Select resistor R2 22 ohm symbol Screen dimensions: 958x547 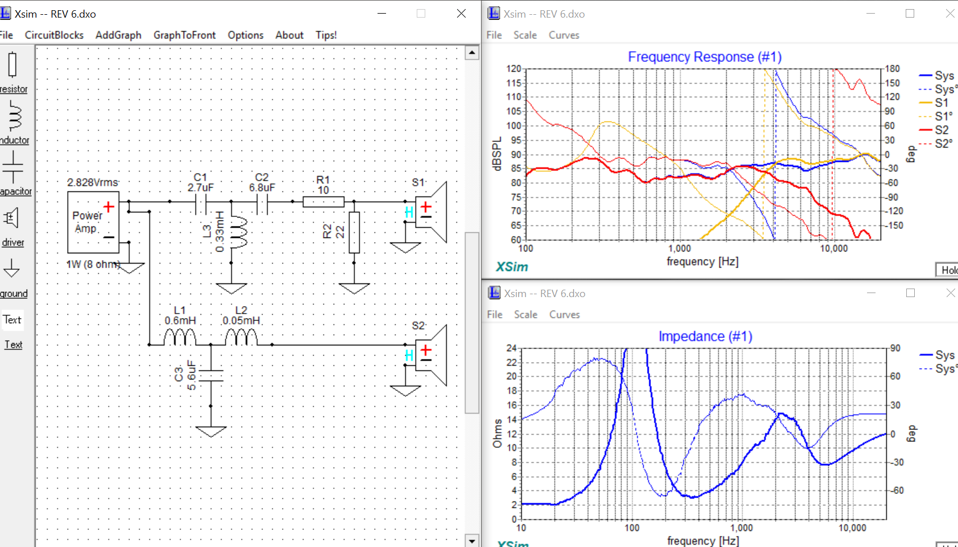pyautogui.click(x=354, y=232)
